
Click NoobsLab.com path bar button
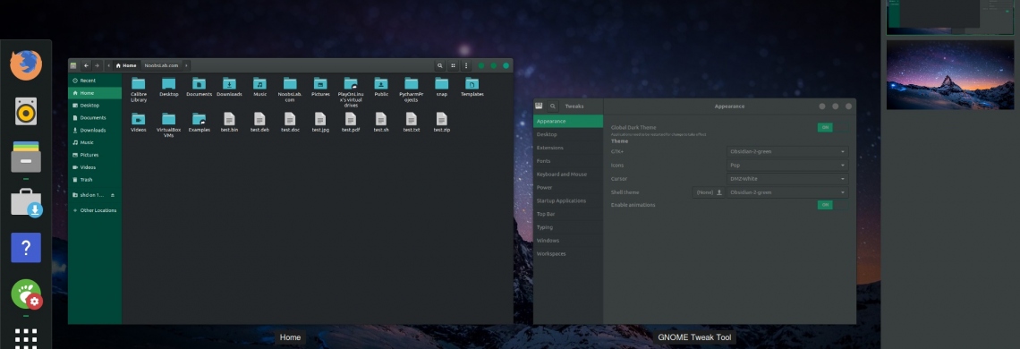click(x=161, y=65)
